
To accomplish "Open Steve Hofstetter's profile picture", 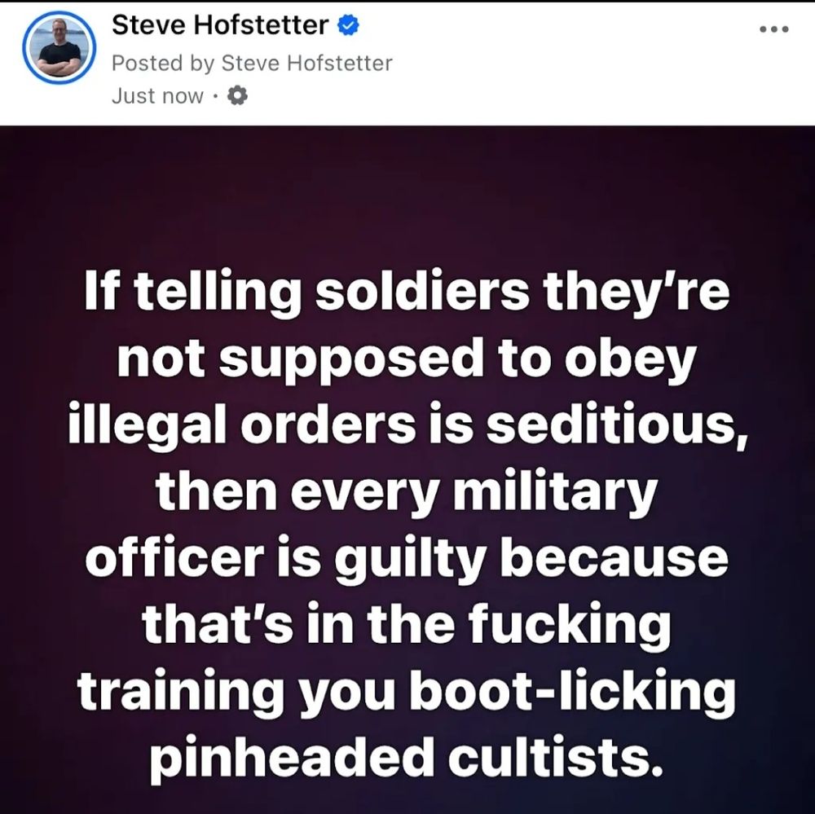I will click(x=59, y=47).
